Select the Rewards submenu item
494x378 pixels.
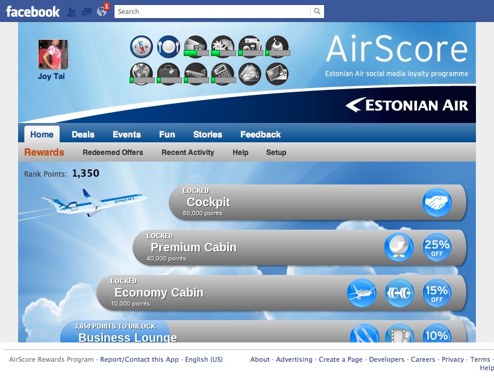tap(44, 152)
